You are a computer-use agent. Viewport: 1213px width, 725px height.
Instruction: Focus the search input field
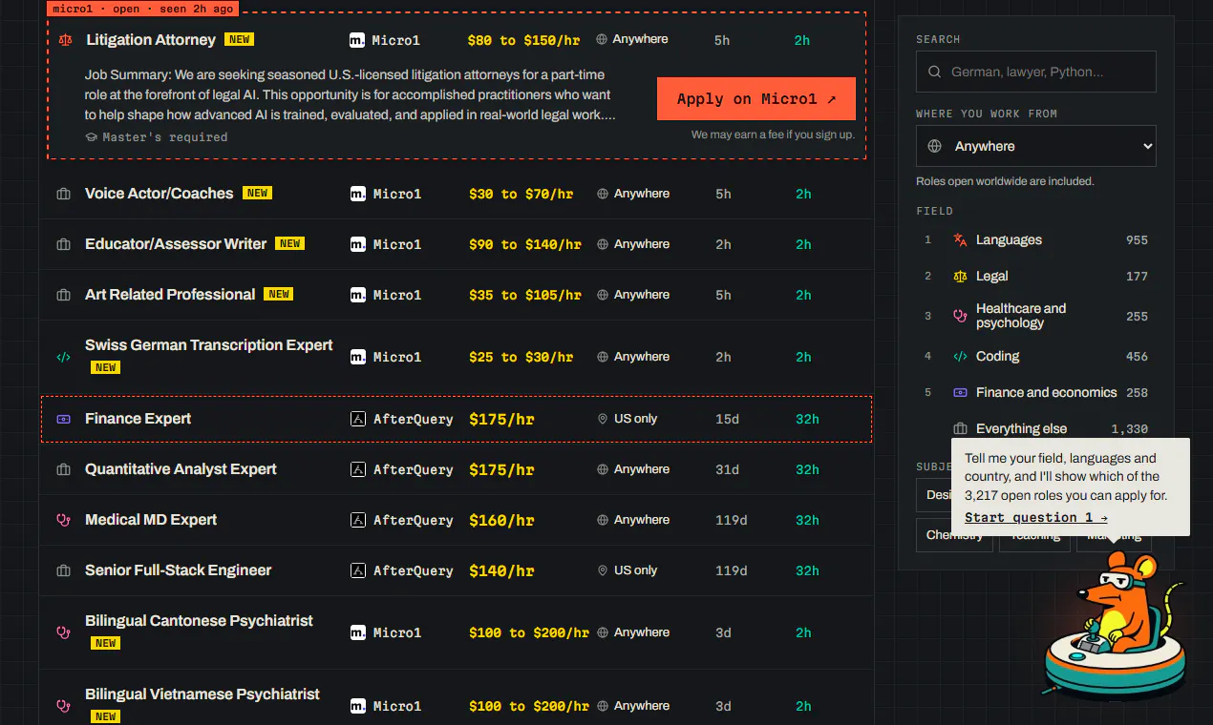[1036, 72]
